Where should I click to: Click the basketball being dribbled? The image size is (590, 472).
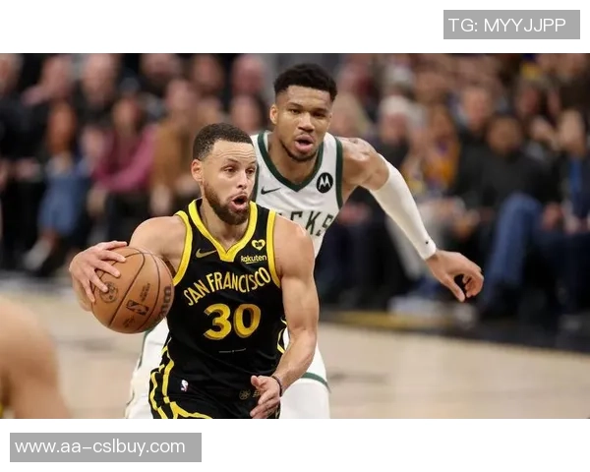(x=132, y=289)
